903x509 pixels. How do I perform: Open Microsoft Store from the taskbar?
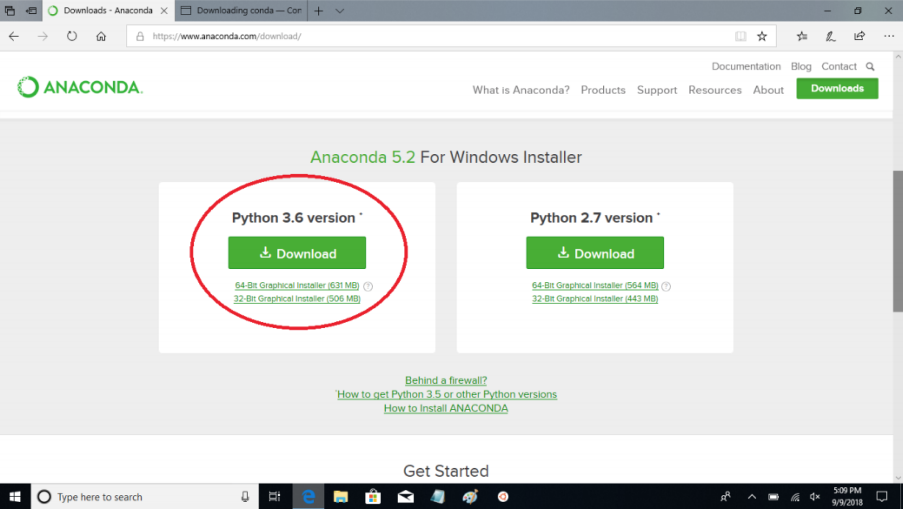pos(373,496)
